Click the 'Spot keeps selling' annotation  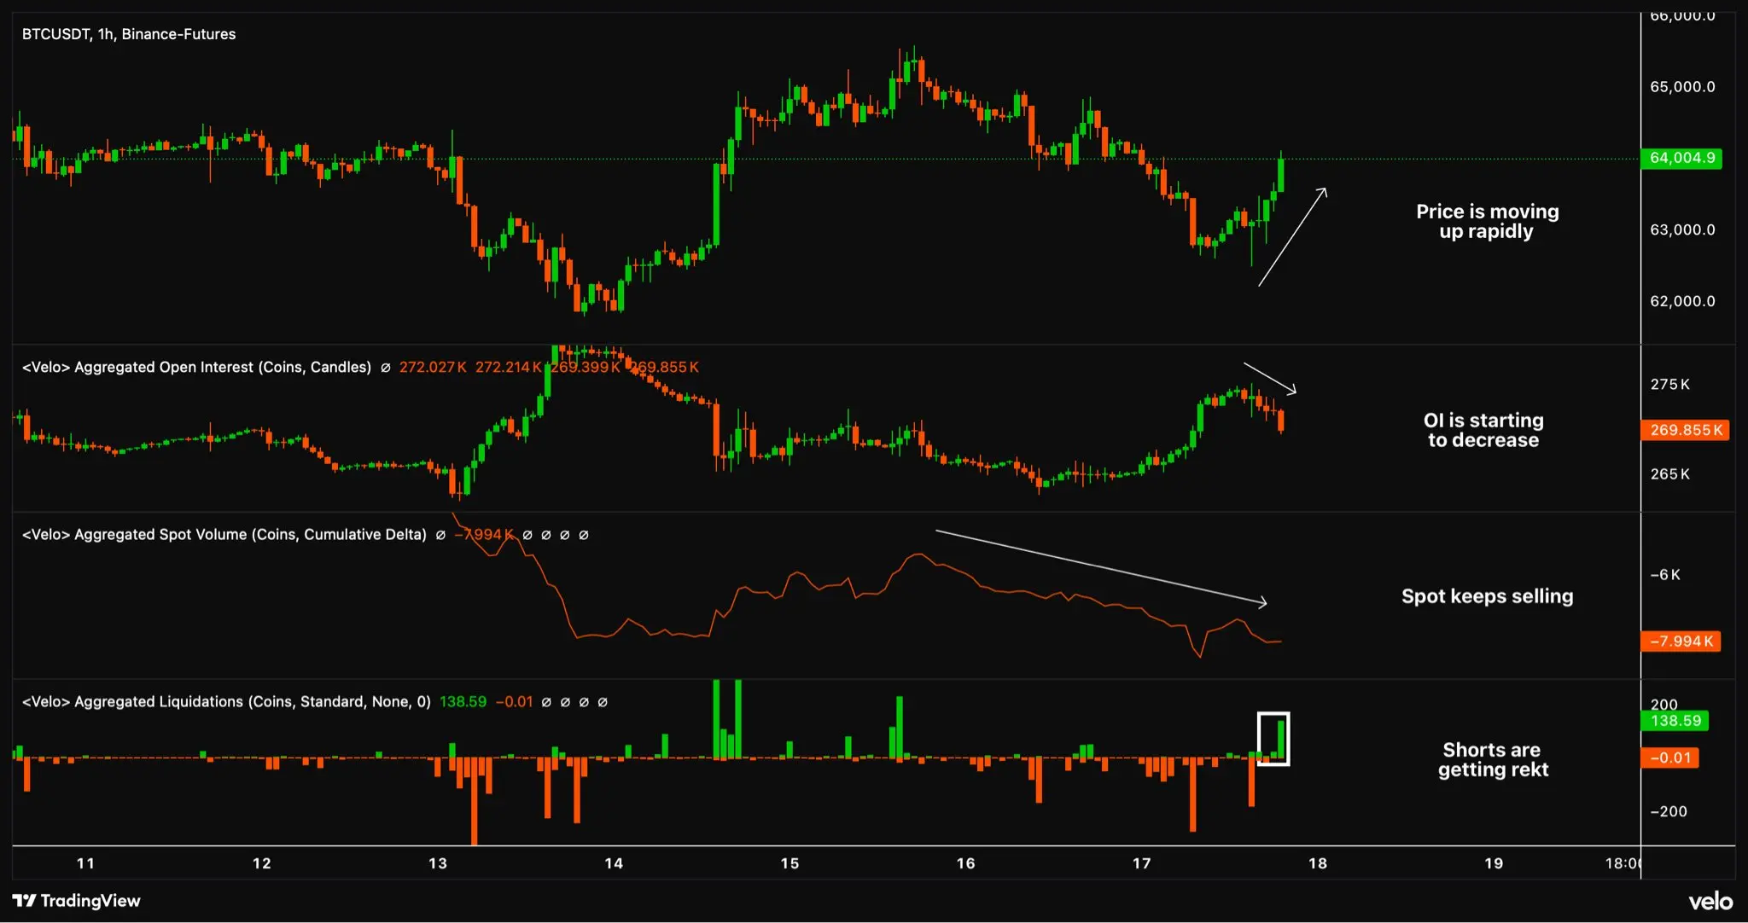click(x=1487, y=596)
